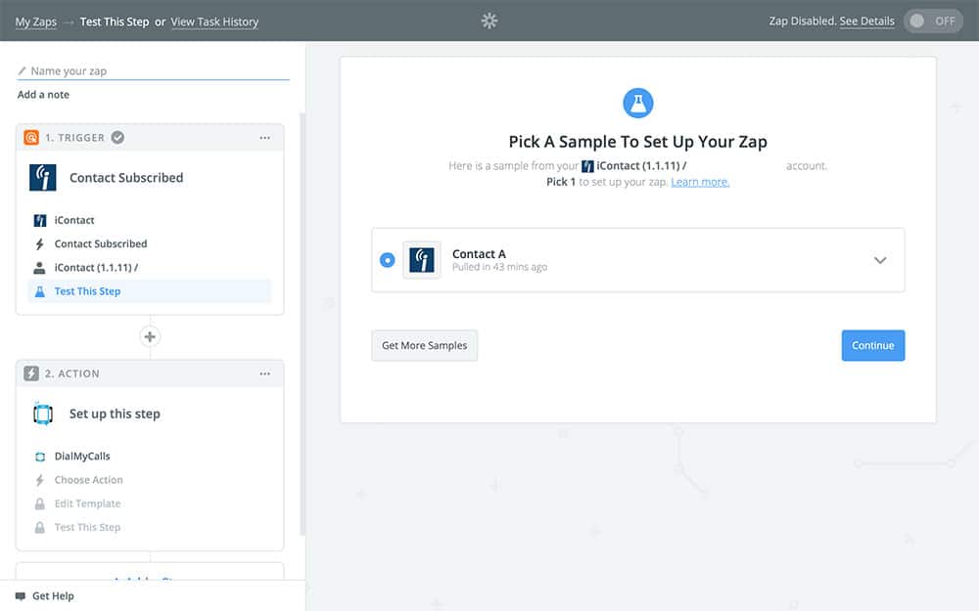Viewport: 979px width, 611px height.
Task: Select Contact Subscribed trigger option
Action: (101, 244)
